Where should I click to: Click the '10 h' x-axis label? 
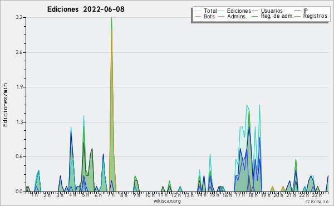point(150,195)
